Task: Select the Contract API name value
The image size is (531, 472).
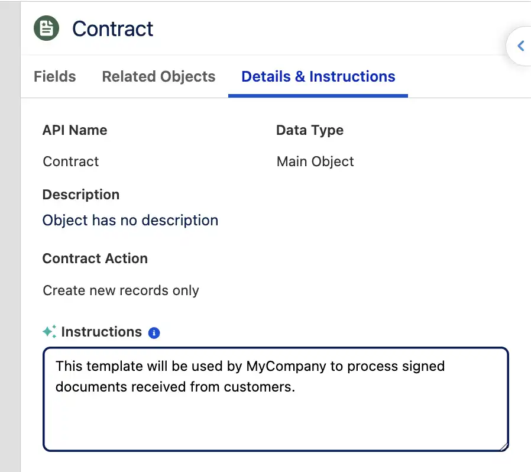Action: click(x=71, y=162)
